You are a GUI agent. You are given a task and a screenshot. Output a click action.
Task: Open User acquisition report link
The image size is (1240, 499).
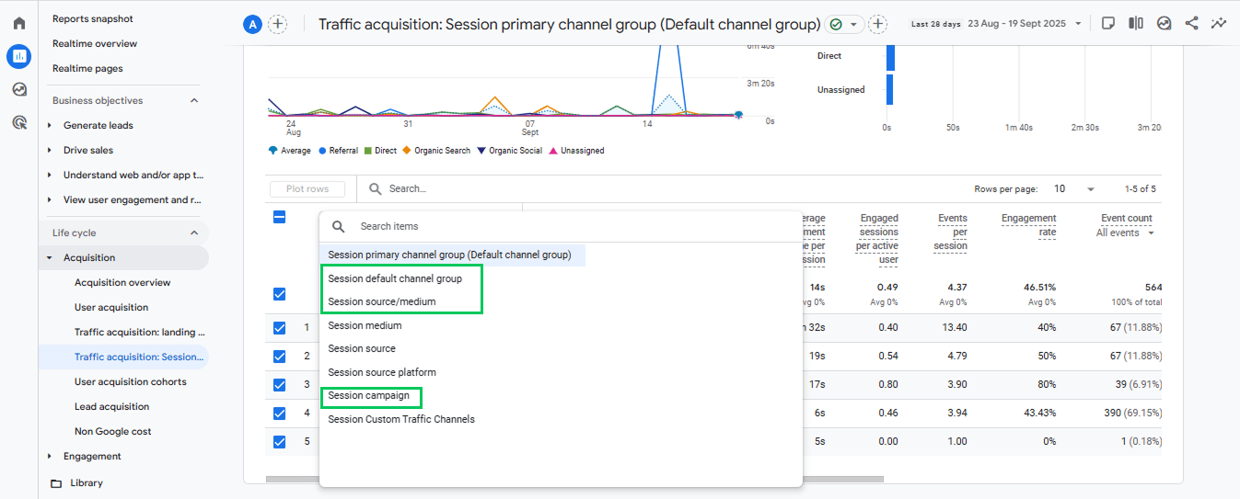pos(111,308)
